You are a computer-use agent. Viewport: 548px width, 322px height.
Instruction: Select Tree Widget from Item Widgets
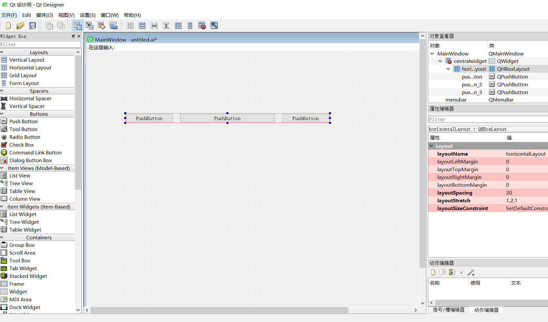click(x=24, y=222)
